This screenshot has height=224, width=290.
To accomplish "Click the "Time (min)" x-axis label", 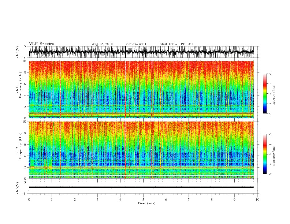I will 146,203.
